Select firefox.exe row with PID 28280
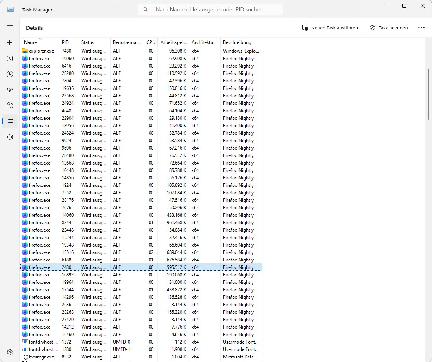The image size is (432, 362). tap(141, 73)
